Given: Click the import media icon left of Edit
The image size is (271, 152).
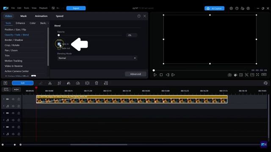Looking at the screenshot, I should point(6,83).
